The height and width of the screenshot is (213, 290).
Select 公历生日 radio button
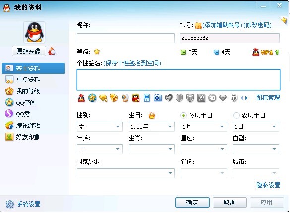pyautogui.click(x=183, y=116)
